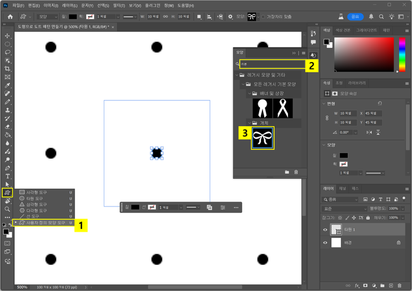
Task: Click the shape search field in 모양 panel
Action: (x=272, y=64)
